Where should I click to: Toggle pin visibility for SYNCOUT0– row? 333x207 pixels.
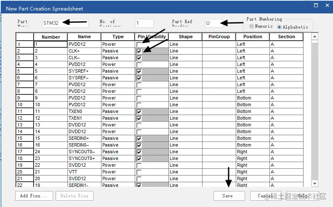pyautogui.click(x=139, y=152)
